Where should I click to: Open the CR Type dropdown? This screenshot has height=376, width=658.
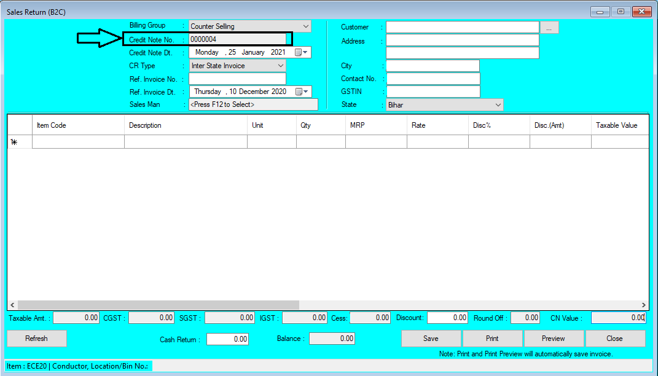(280, 65)
